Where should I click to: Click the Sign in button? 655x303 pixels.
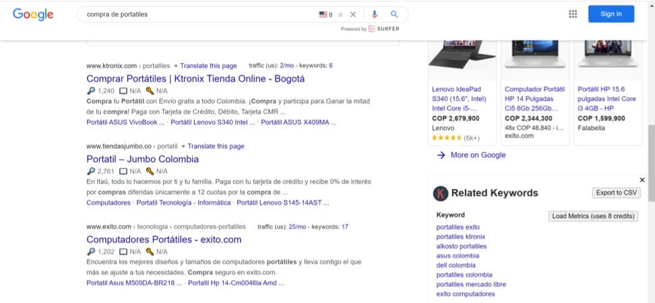(x=611, y=14)
